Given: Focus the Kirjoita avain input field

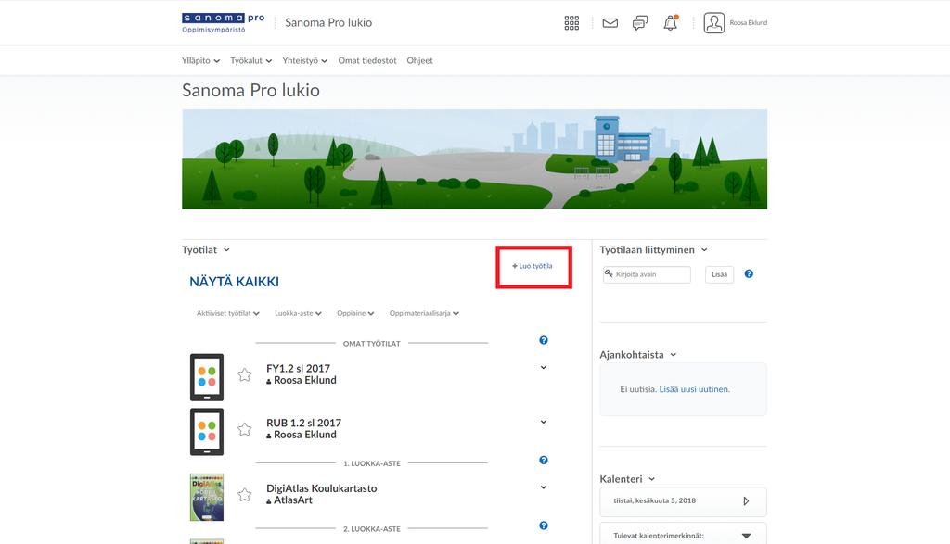Looking at the screenshot, I should coord(647,274).
